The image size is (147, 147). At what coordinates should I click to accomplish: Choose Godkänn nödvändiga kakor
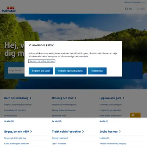(x=71, y=71)
